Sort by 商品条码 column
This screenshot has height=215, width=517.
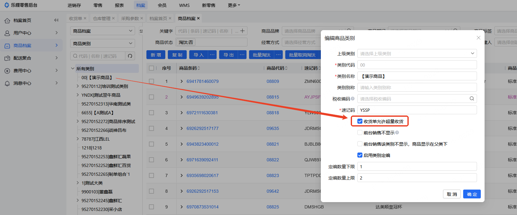tap(199, 68)
